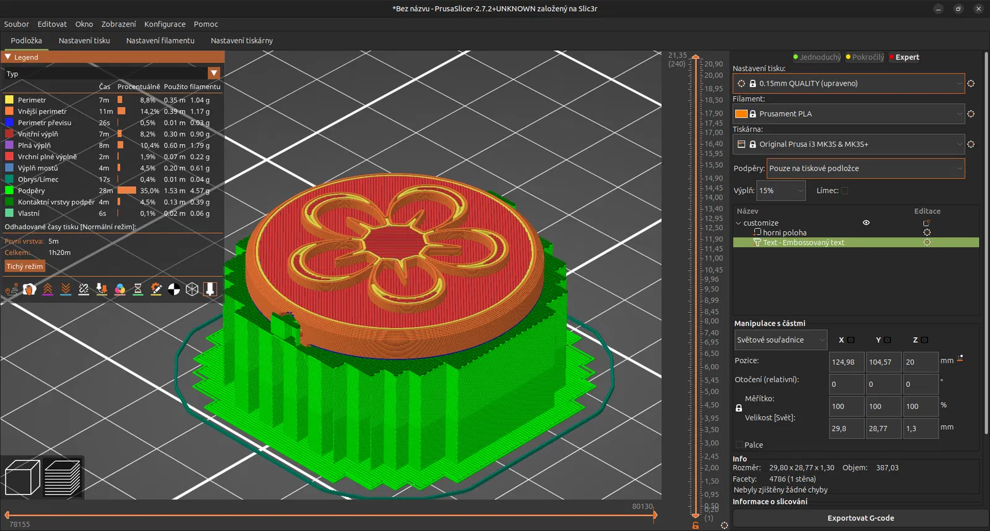Click the vertical layer slider top thumb
Screen dimensions: 990x531
click(x=695, y=57)
